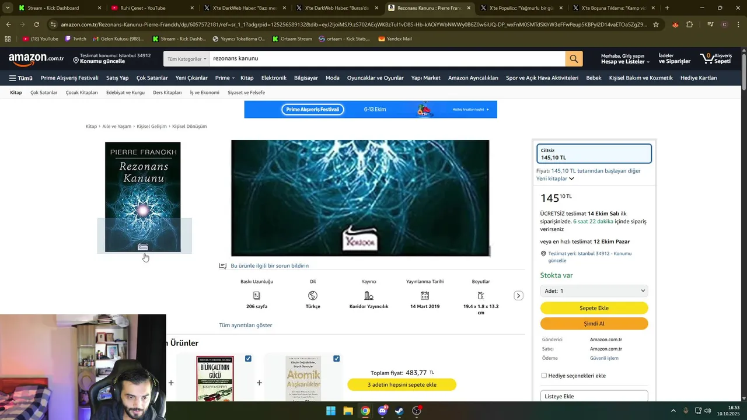
Task: Open the Listeye Ekle dropdown
Action: point(594,396)
